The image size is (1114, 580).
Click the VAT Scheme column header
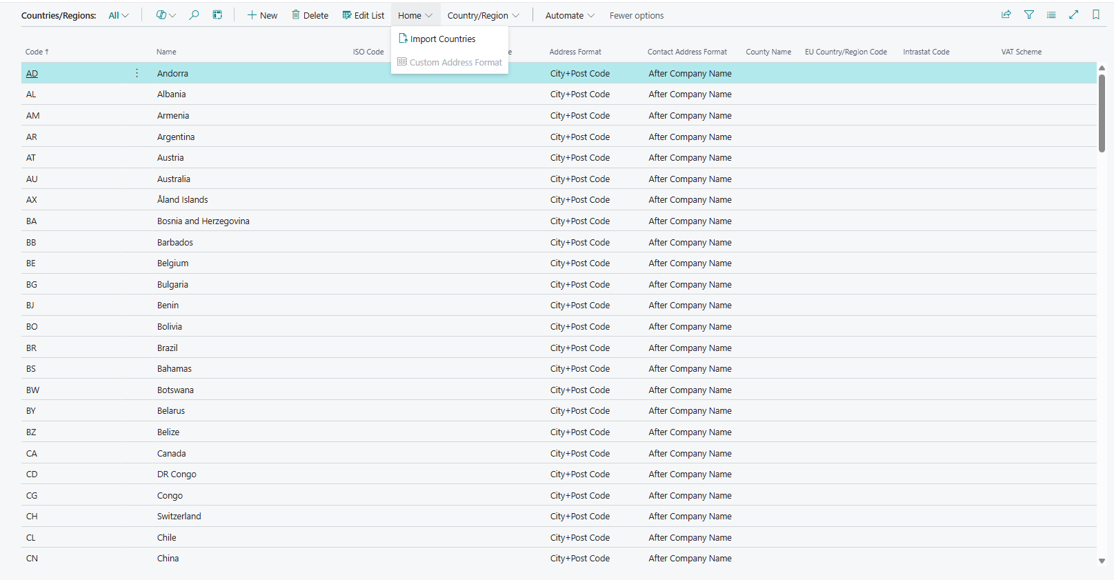point(1022,52)
